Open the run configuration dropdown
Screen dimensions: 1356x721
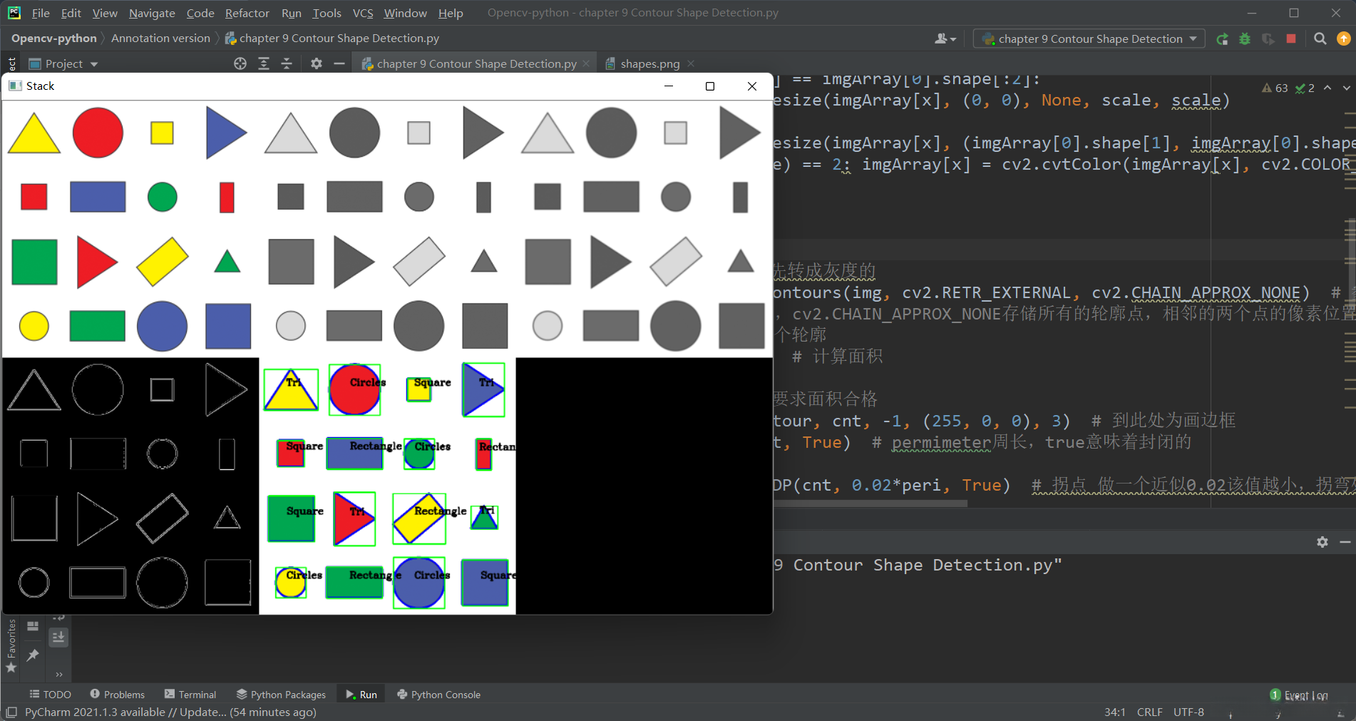(x=1089, y=39)
